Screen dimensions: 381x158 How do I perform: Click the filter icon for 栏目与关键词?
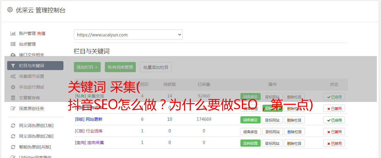coord(13,66)
